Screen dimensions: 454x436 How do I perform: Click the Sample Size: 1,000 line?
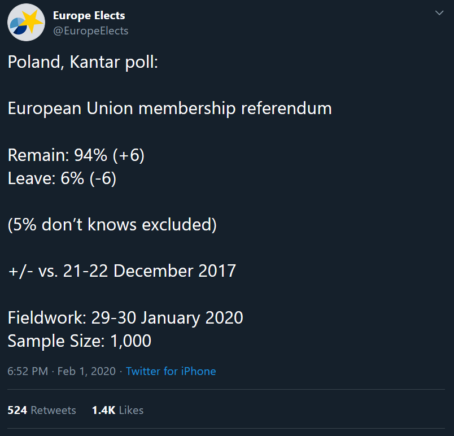coord(79,341)
